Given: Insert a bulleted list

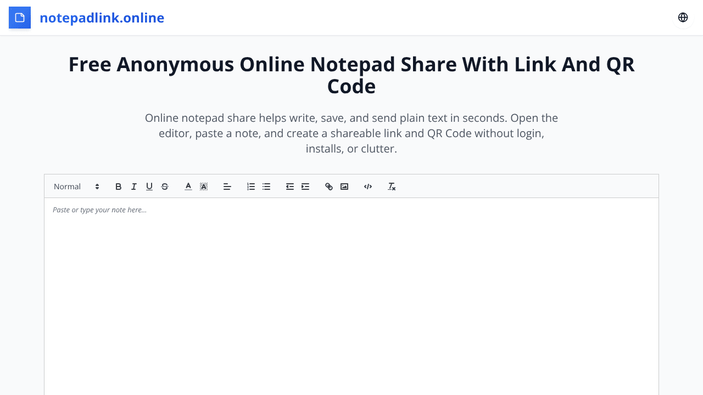Looking at the screenshot, I should click(266, 187).
